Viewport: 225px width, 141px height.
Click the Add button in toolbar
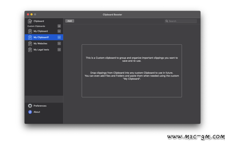point(70,21)
